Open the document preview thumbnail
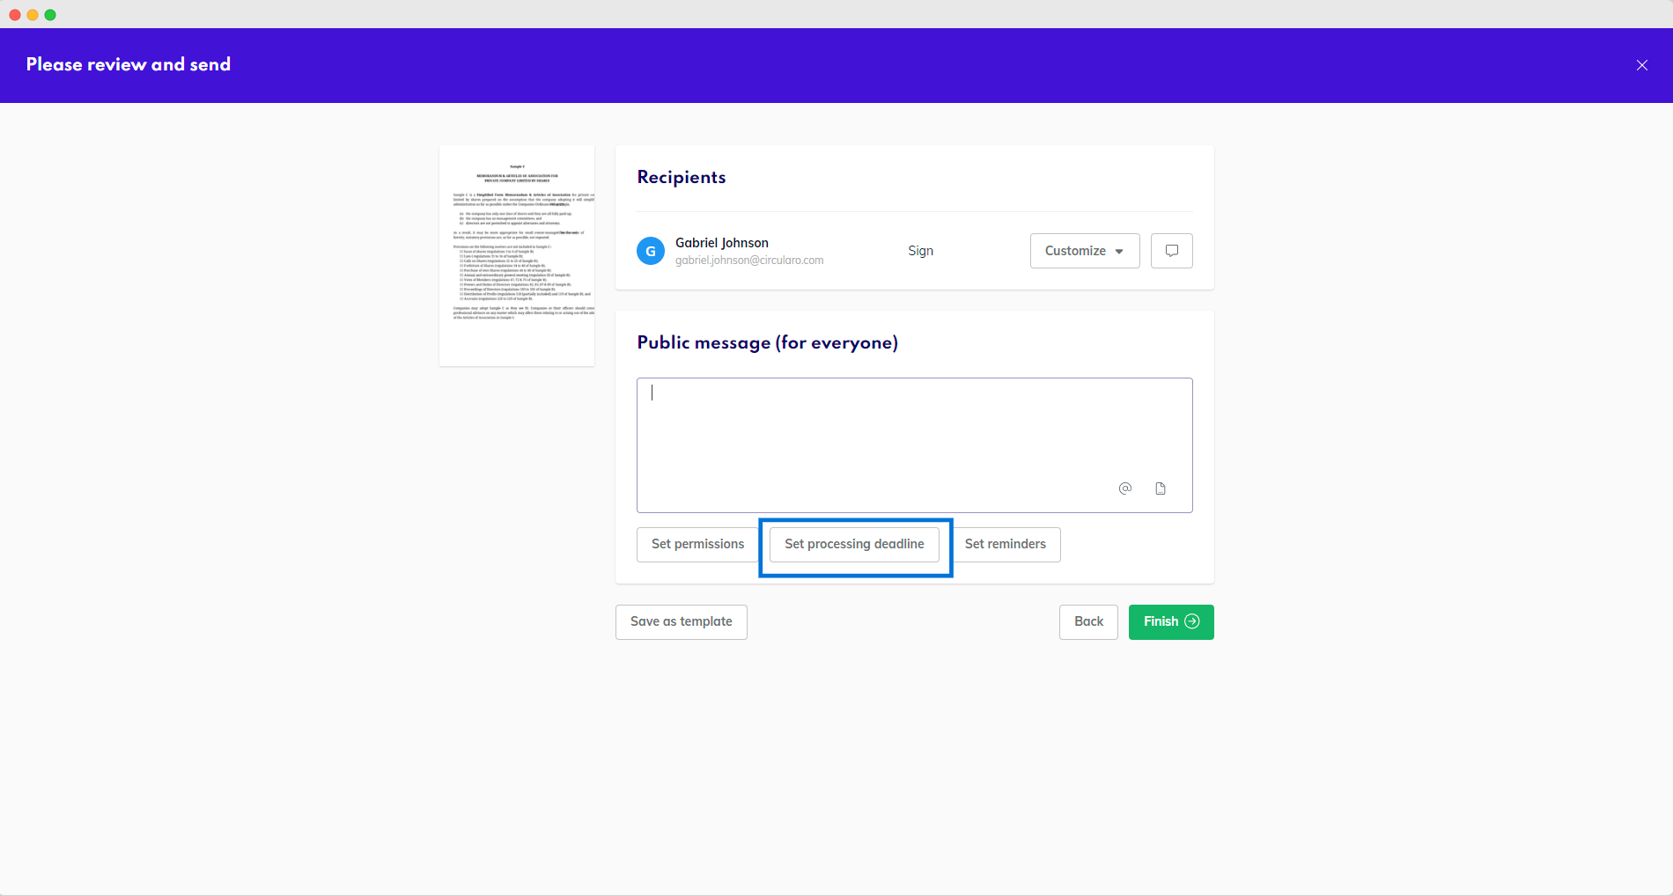The image size is (1673, 896). tap(517, 255)
